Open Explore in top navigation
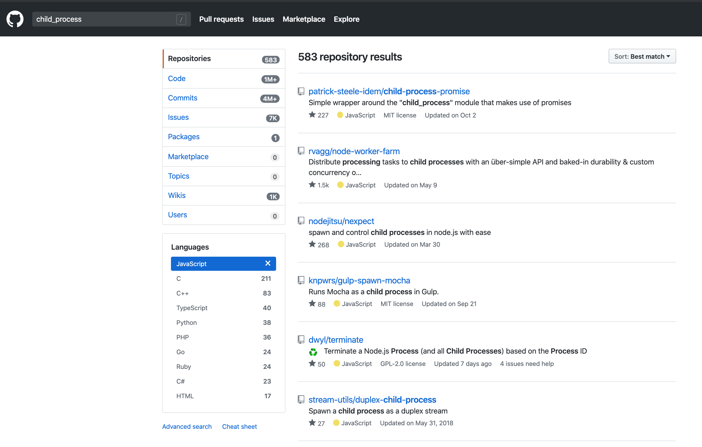This screenshot has width=702, height=447. point(346,19)
